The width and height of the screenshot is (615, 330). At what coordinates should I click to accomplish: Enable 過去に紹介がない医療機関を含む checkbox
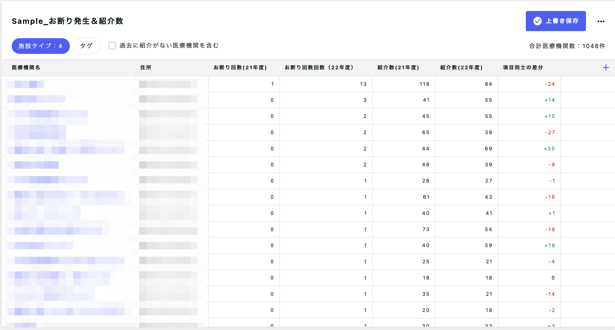click(x=112, y=46)
